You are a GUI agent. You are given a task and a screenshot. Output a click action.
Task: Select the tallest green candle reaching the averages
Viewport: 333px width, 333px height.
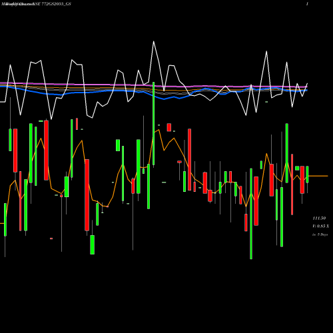(154, 123)
